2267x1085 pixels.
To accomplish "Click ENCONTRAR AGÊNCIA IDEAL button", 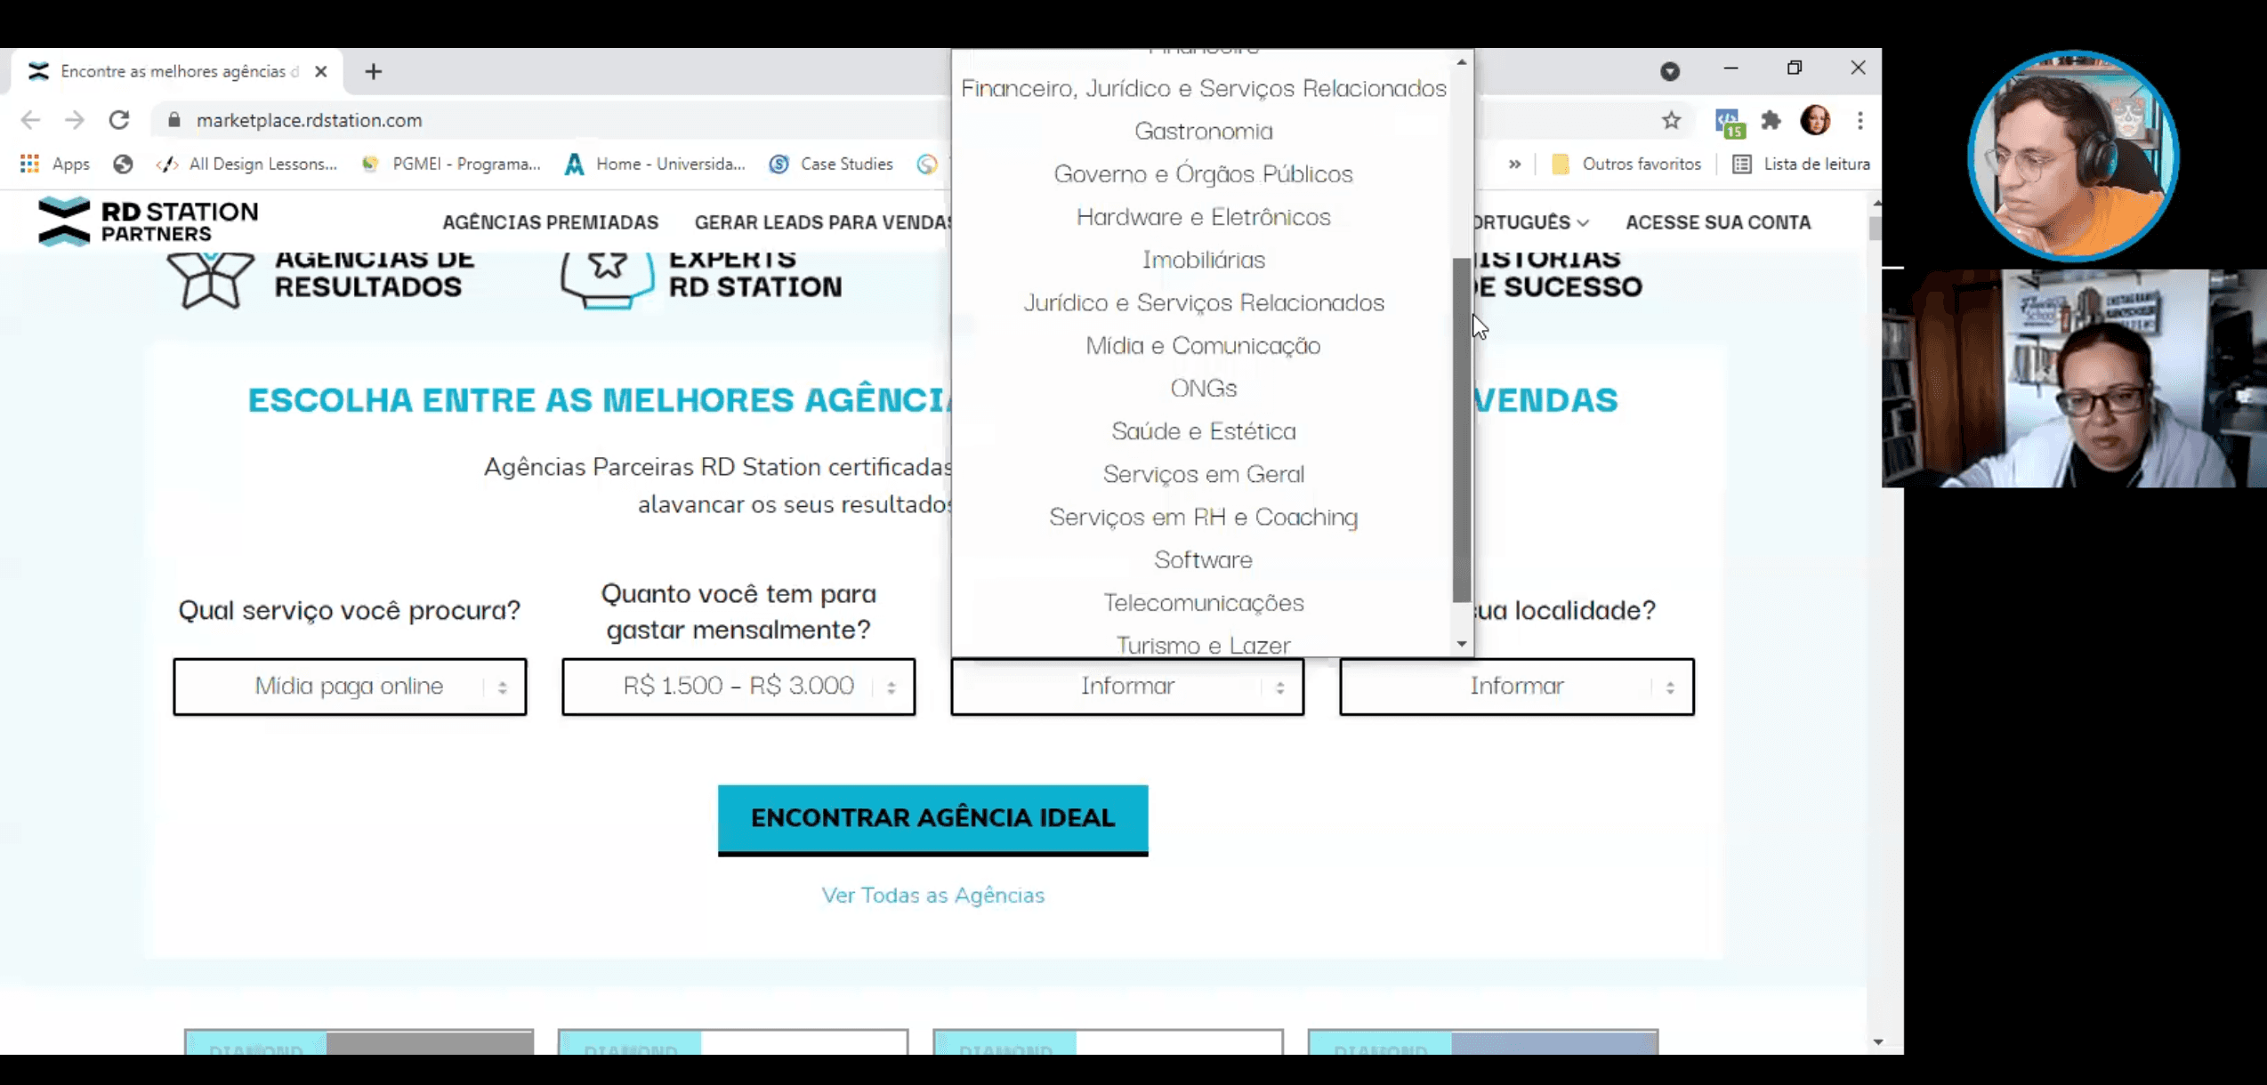I will (932, 819).
